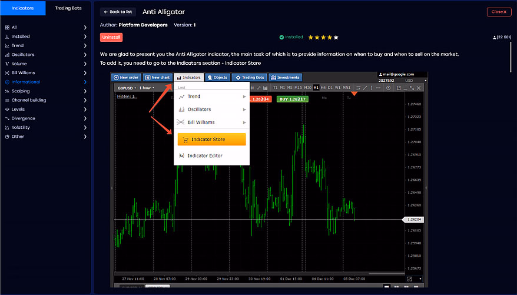Click the chart icon beside Trend
This screenshot has width=517, height=295.
pos(7,46)
